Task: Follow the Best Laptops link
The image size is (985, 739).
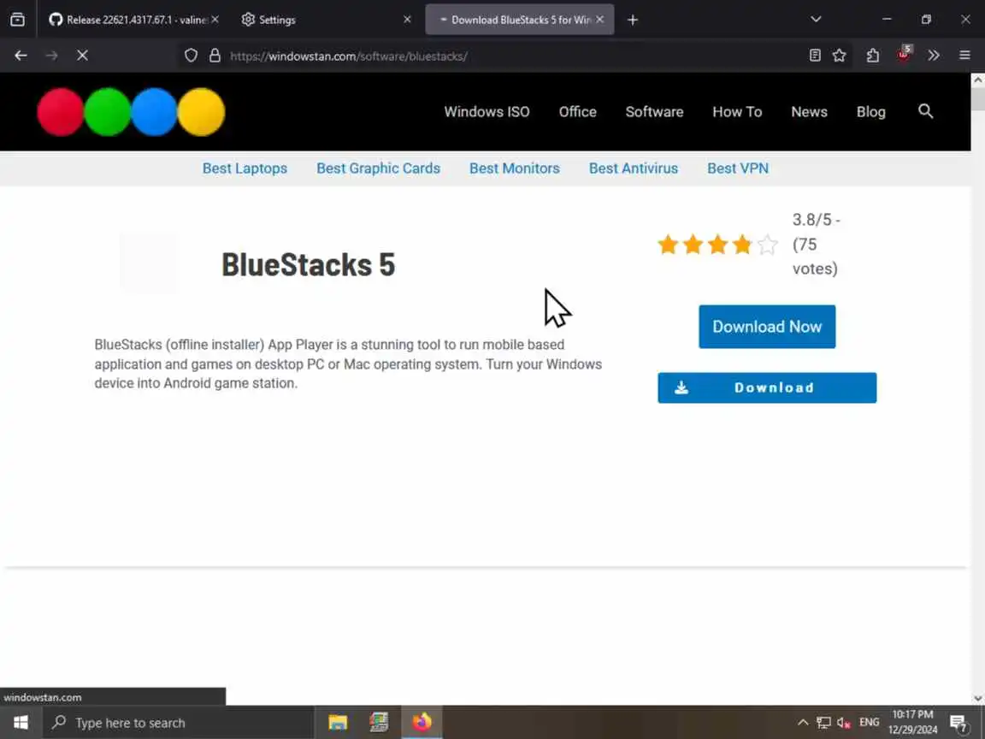Action: [245, 168]
